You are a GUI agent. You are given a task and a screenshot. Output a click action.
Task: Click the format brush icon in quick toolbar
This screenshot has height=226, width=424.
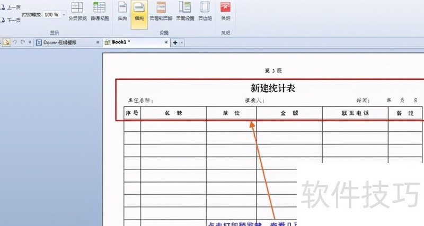click(x=6, y=42)
